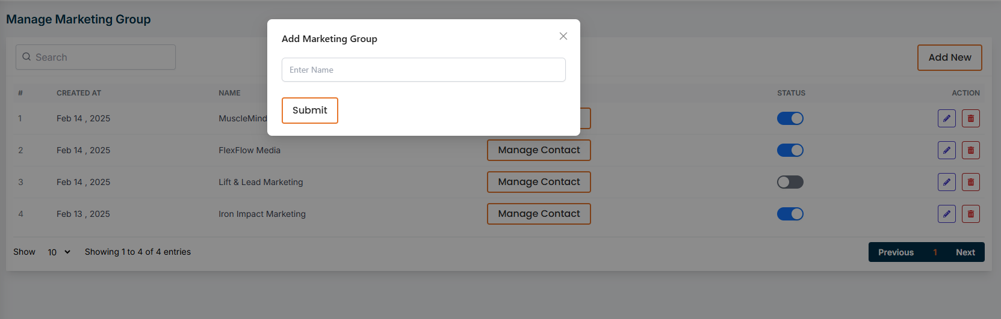The height and width of the screenshot is (319, 1001).
Task: Click the Add New button
Action: coord(949,58)
